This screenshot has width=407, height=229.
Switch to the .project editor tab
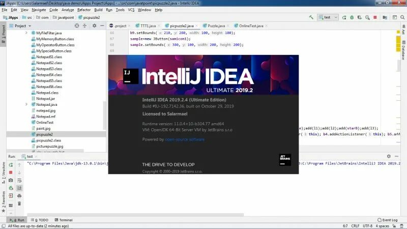click(x=120, y=26)
